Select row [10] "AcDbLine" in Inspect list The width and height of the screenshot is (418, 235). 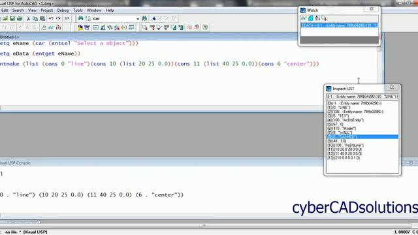pyautogui.click(x=362, y=145)
